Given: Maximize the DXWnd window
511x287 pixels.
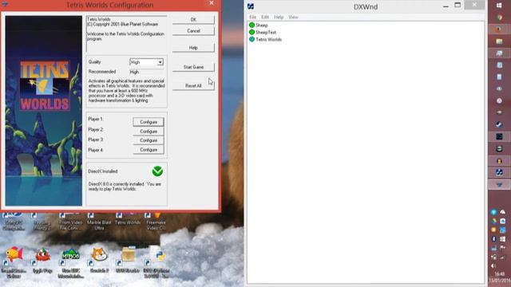Looking at the screenshot, I should click(458, 6).
